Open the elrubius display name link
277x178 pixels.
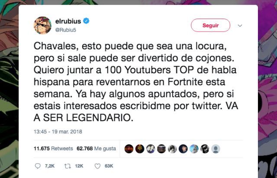[68, 21]
